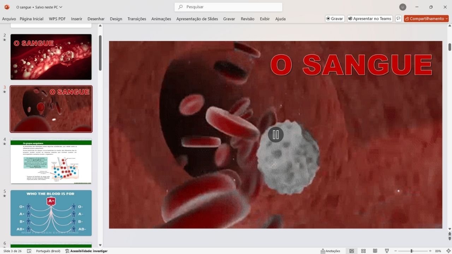The height and width of the screenshot is (254, 452).
Task: Click the thumbnail panel scroll up arrow
Action: pos(100,26)
